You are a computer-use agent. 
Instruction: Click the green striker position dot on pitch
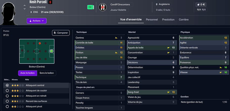(52, 51)
